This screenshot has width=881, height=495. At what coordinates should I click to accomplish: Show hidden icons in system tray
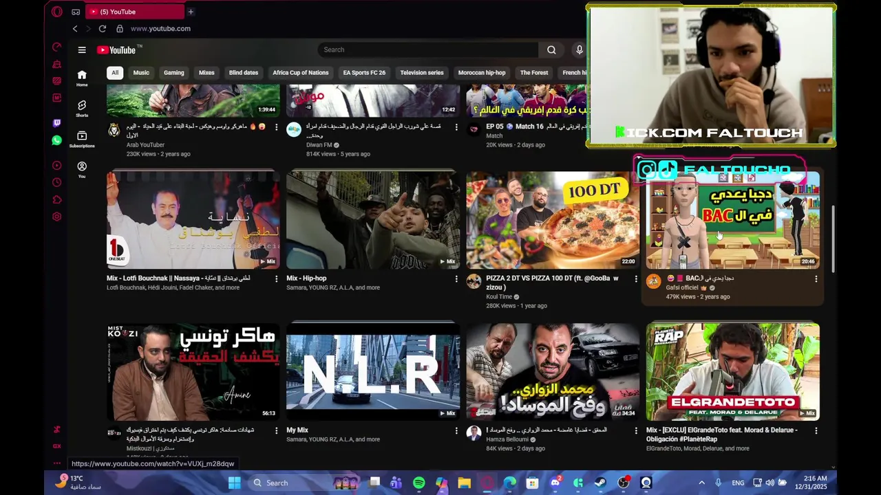click(x=701, y=483)
